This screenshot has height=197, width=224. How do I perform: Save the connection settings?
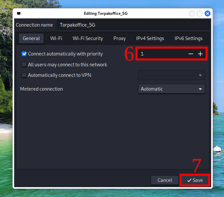[x=195, y=180]
